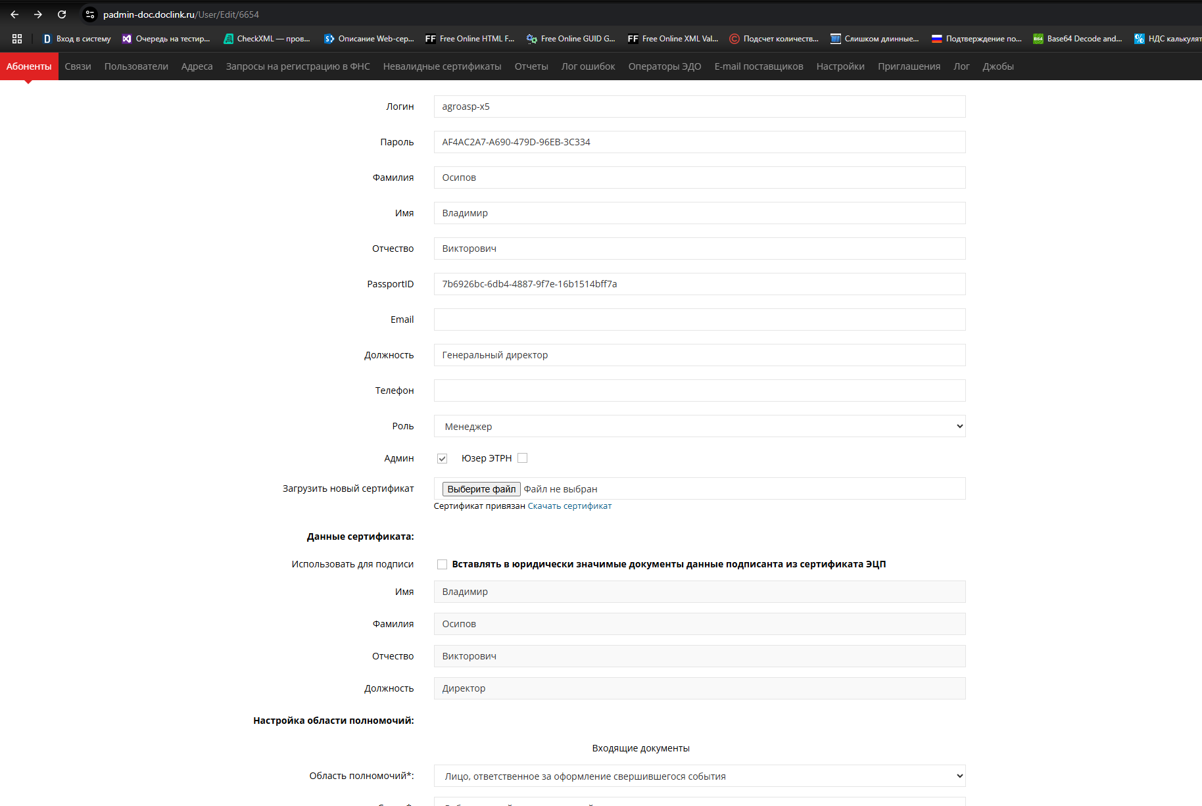Viewport: 1202px width, 806px height.
Task: Reload the page with the refresh icon
Action: point(62,14)
